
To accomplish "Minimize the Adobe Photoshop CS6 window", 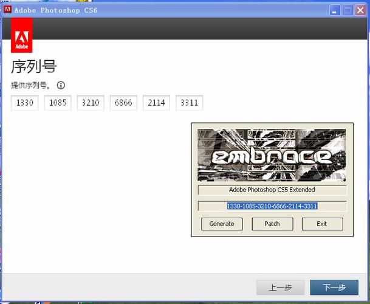I will (x=335, y=10).
